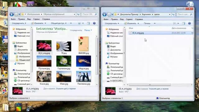Open Справка menu in right window
Screen dimensions: 199x112
click(139, 19)
